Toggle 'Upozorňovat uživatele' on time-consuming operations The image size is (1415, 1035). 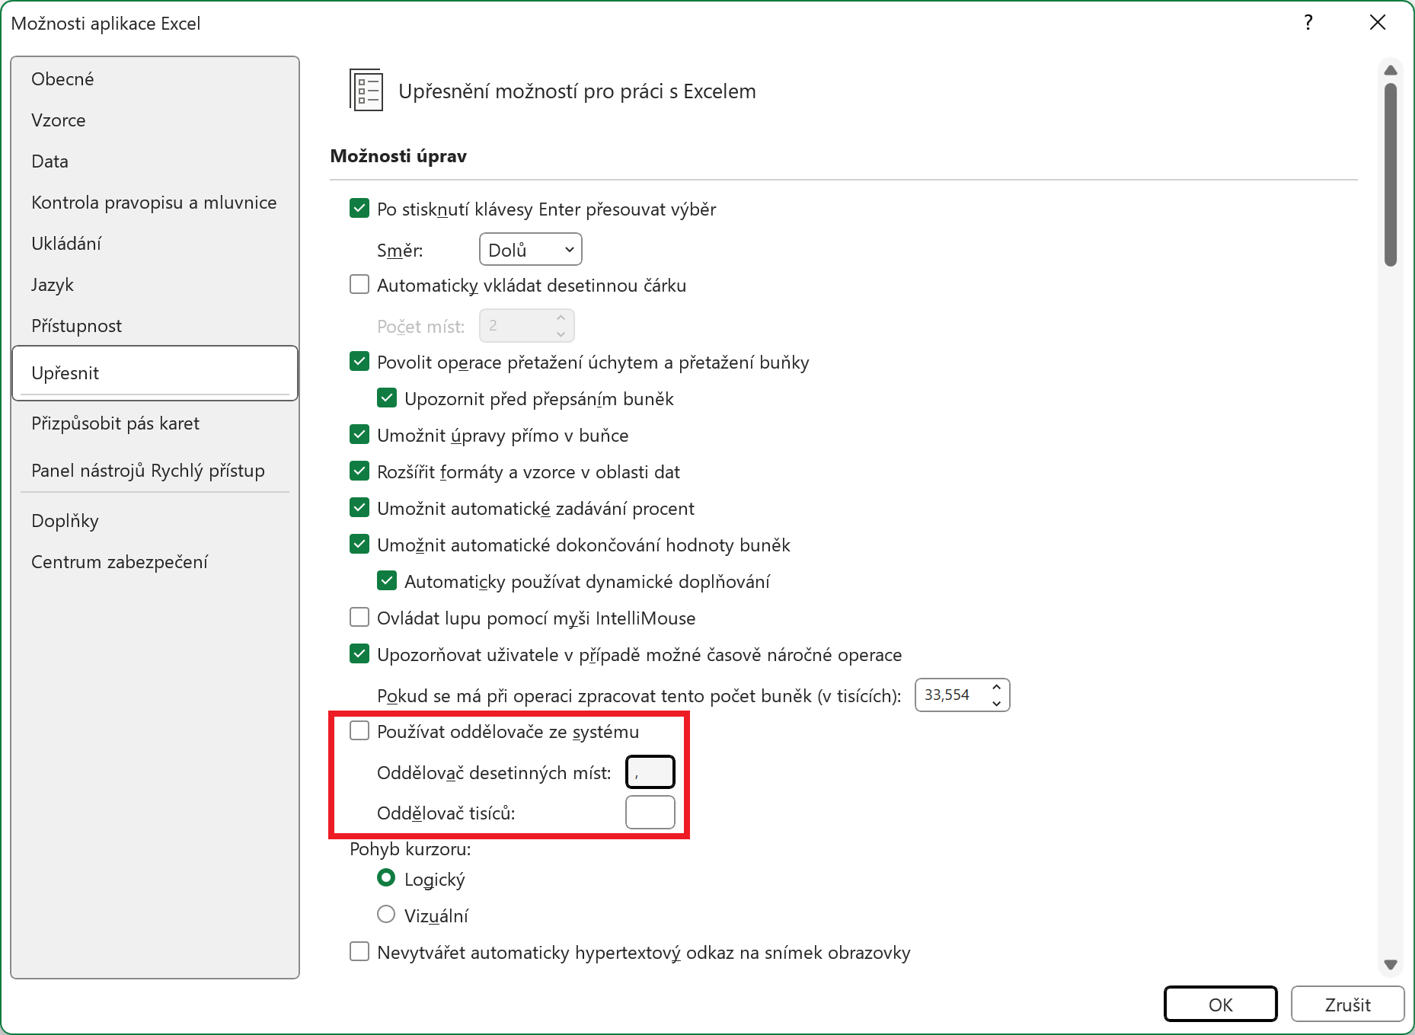359,654
